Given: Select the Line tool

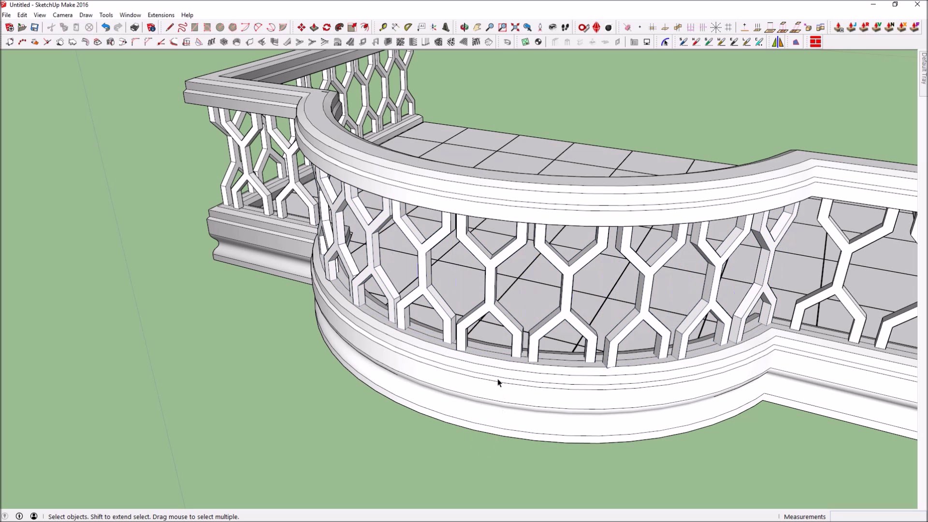Looking at the screenshot, I should (x=170, y=28).
